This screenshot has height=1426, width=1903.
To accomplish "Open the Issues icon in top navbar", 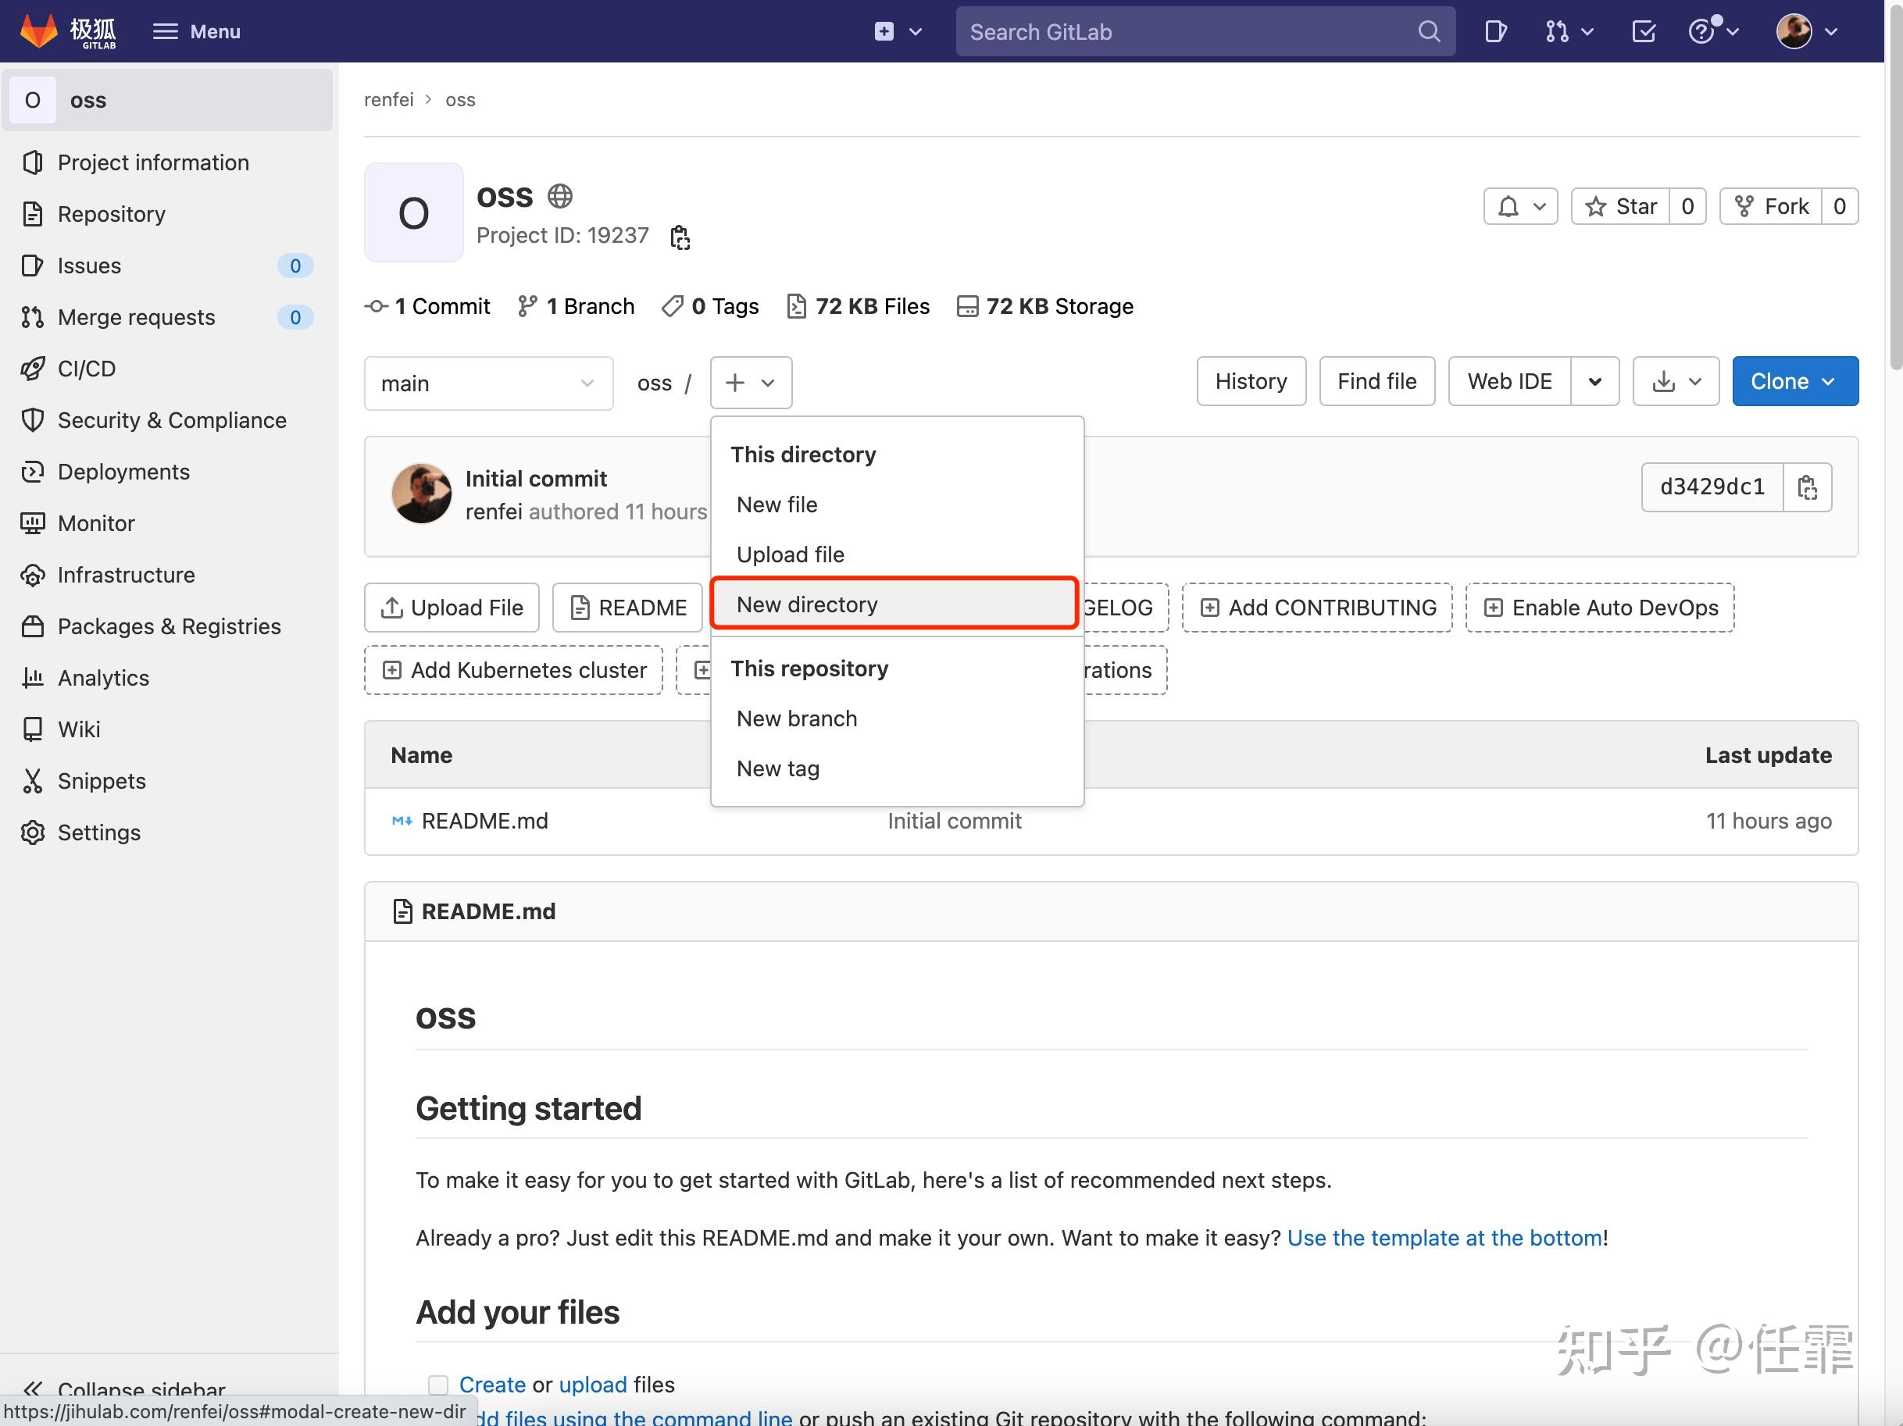I will tap(1495, 32).
